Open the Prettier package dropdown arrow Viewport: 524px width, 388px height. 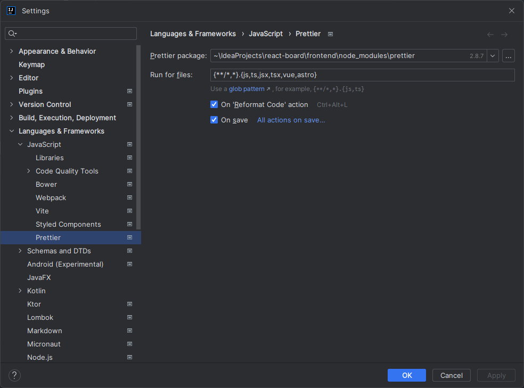tap(493, 56)
